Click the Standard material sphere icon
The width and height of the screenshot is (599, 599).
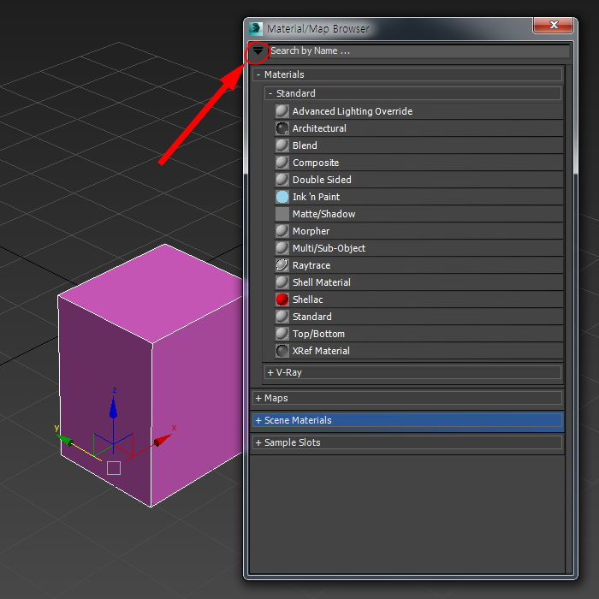282,317
